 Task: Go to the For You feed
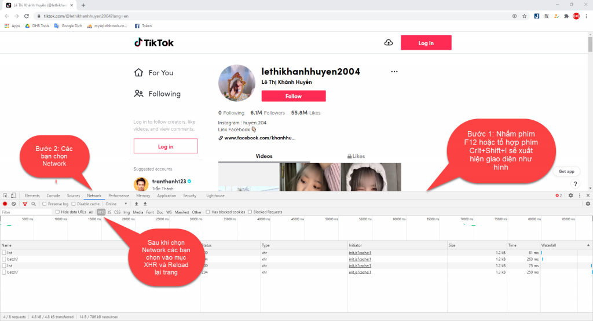[x=154, y=72]
